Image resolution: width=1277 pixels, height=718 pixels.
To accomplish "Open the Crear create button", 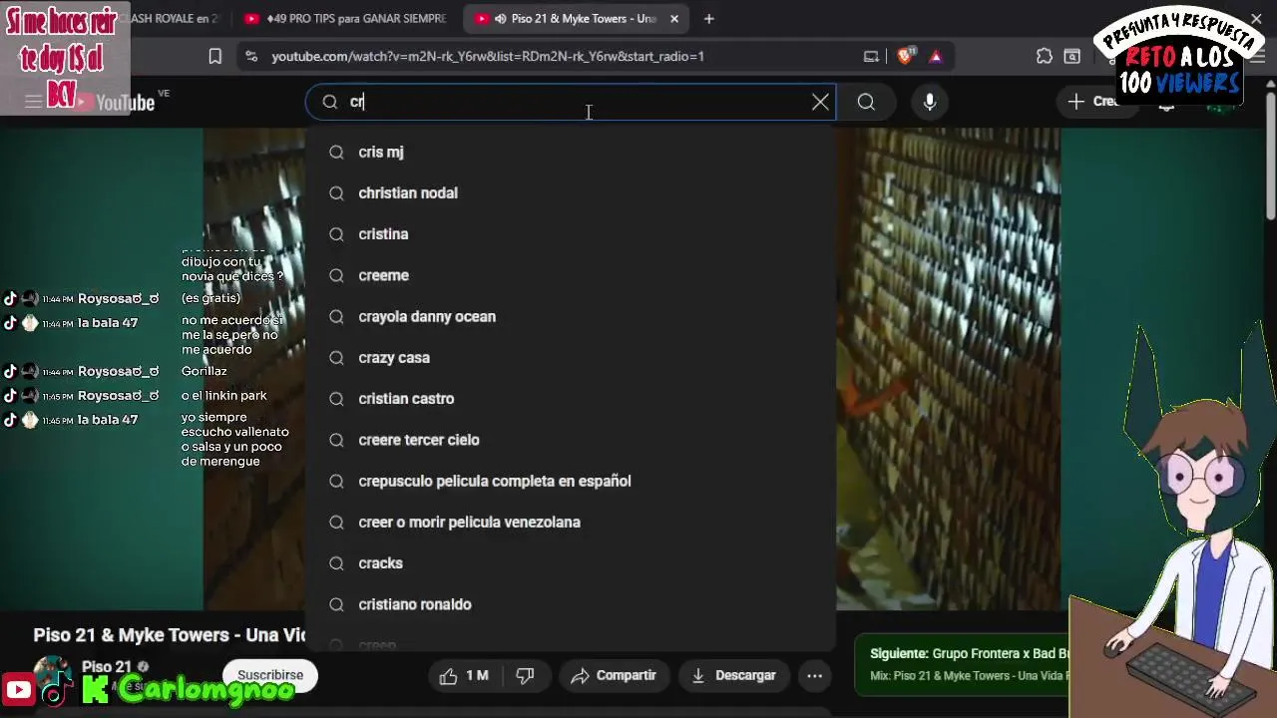I will 1096,102.
